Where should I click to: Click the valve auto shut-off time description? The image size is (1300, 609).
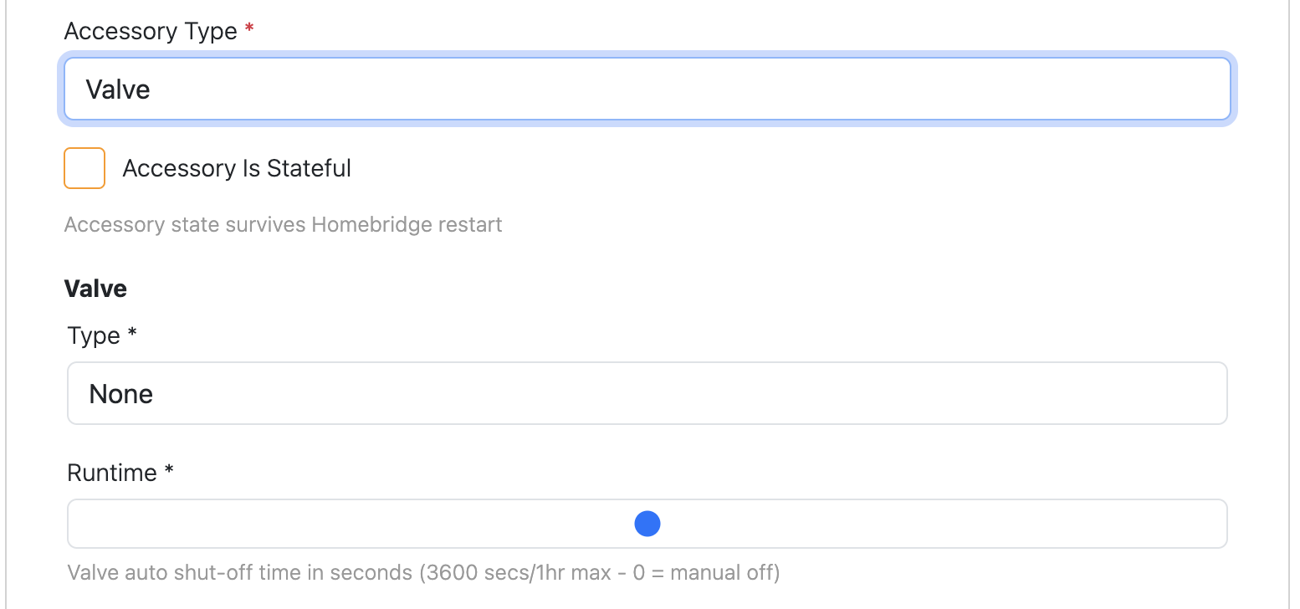click(423, 573)
